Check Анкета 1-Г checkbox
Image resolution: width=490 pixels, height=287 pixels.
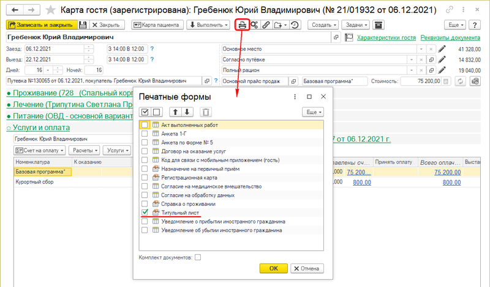tap(145, 134)
